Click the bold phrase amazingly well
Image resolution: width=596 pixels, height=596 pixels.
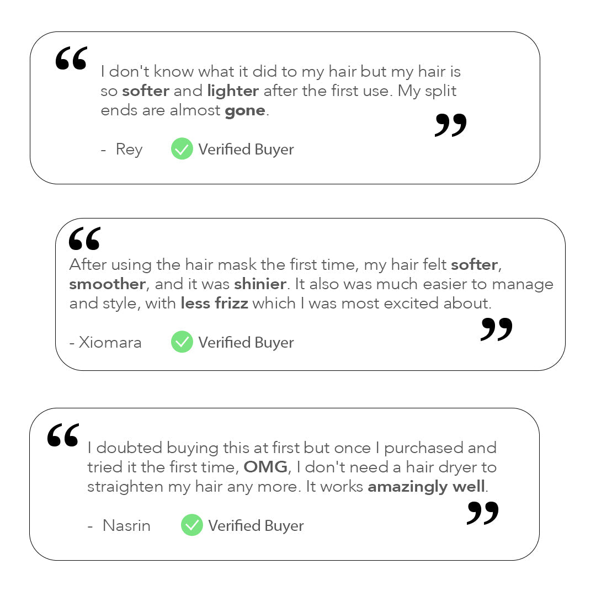(426, 486)
